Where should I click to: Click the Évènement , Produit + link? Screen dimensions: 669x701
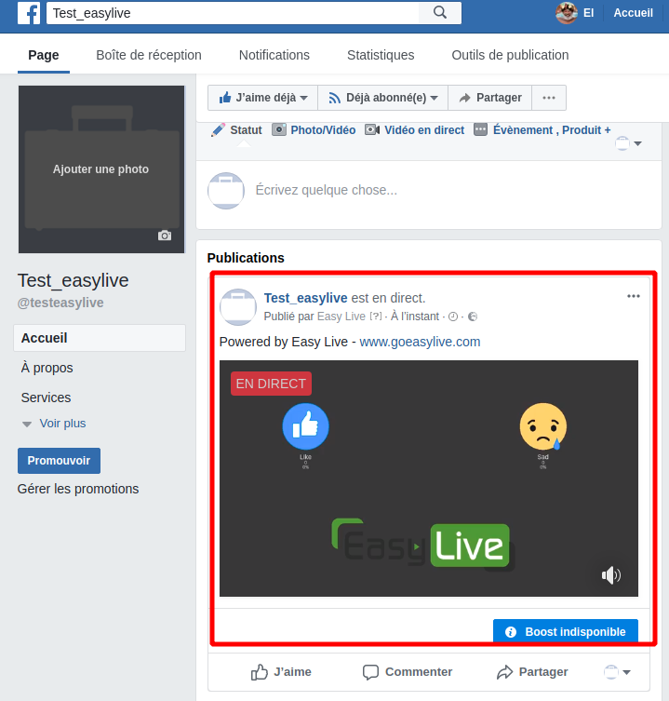[552, 130]
